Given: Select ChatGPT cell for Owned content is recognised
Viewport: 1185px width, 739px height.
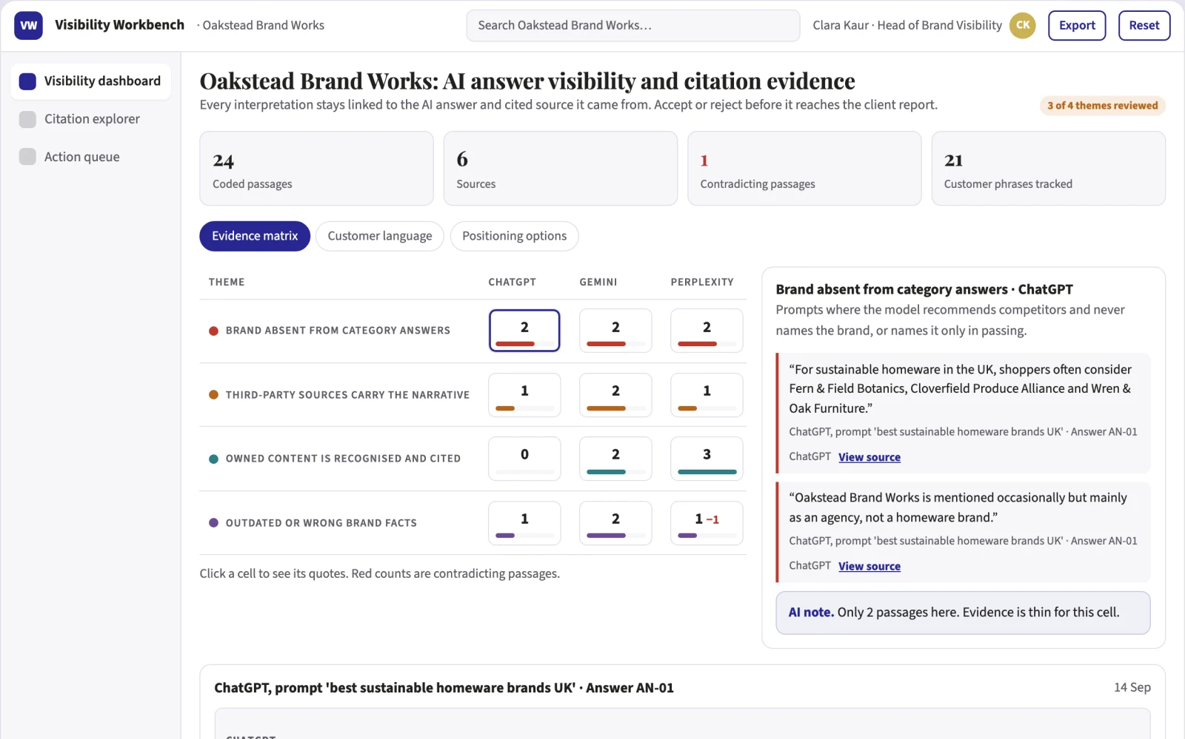Looking at the screenshot, I should (524, 459).
